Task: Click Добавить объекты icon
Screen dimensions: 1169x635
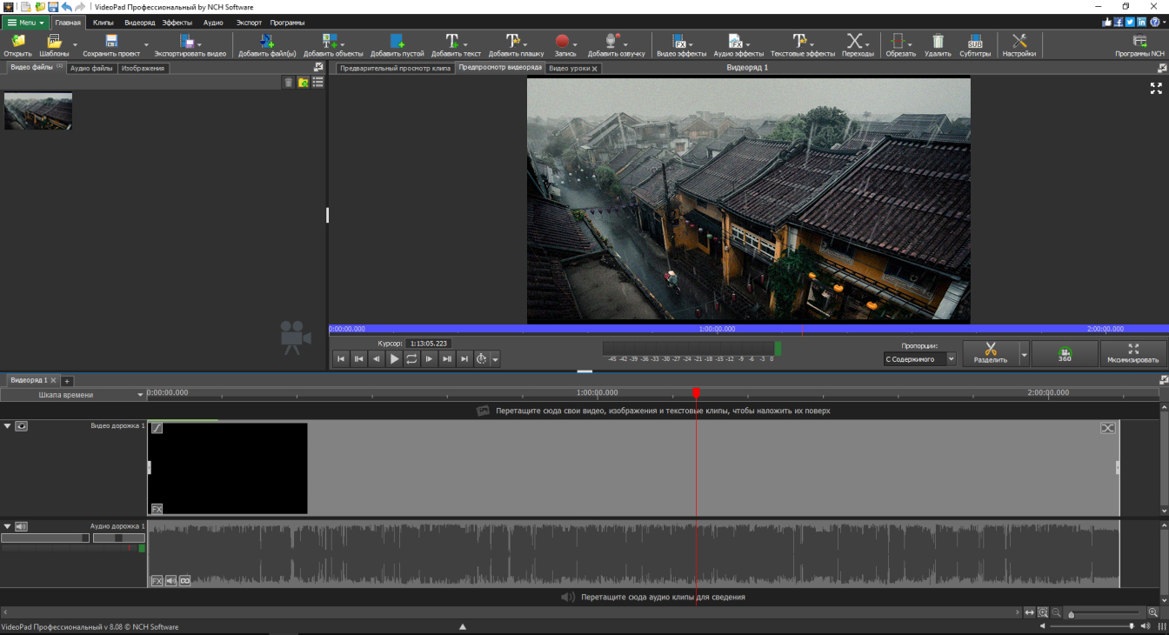Action: [330, 41]
